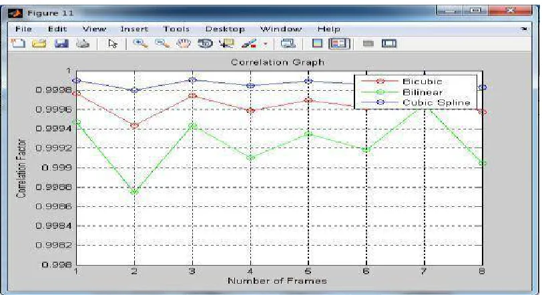Click the green Bilinear marker at frame 2
The width and height of the screenshot is (542, 295).
[134, 192]
